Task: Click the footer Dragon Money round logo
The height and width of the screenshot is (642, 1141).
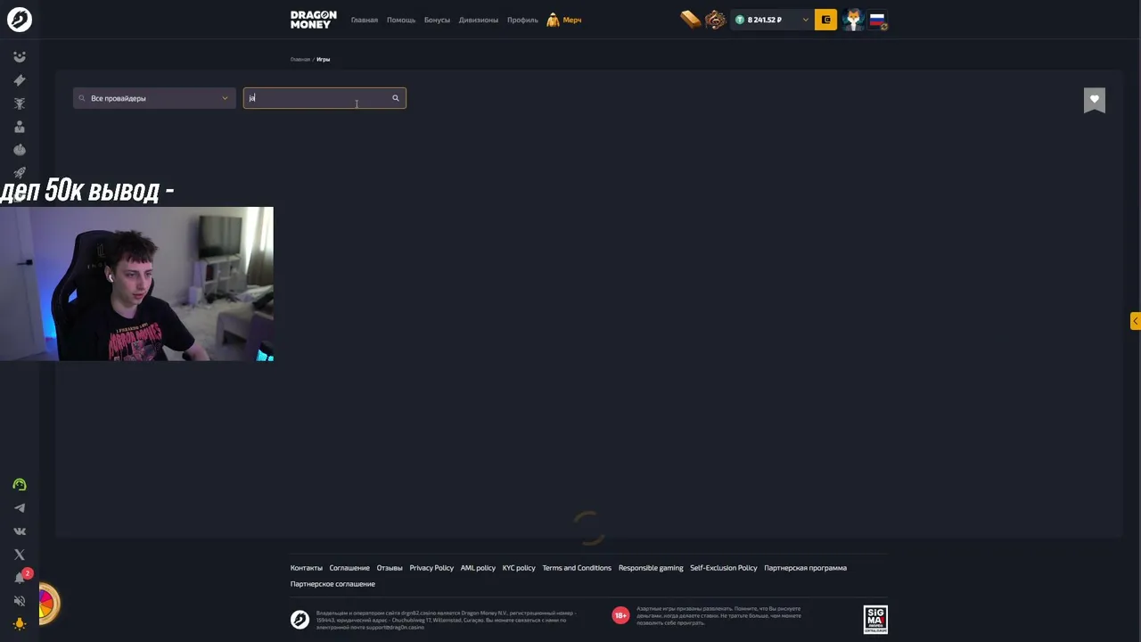Action: [300, 619]
